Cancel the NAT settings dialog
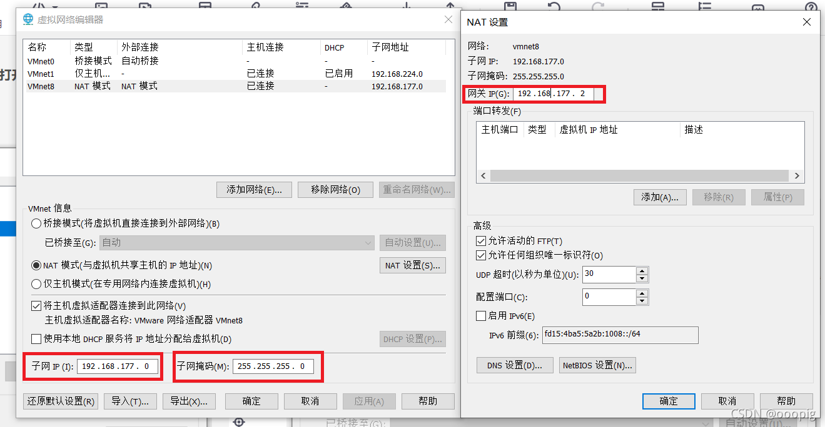The image size is (825, 427). (x=727, y=401)
